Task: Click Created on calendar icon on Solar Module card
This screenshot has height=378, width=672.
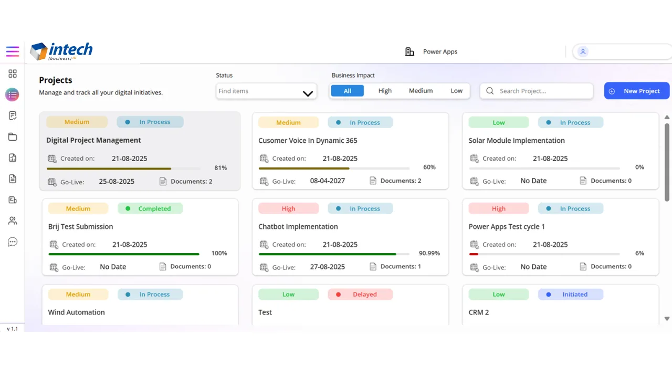Action: coord(475,158)
